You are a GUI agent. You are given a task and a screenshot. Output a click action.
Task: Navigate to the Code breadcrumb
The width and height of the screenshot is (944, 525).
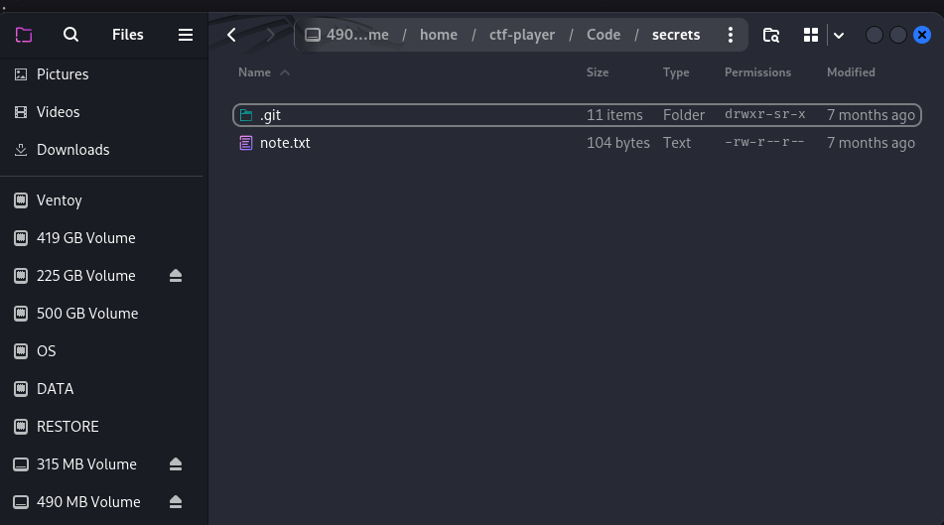pos(604,35)
